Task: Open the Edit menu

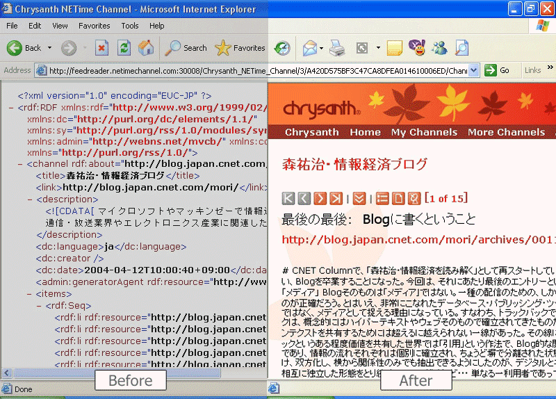Action: point(35,26)
